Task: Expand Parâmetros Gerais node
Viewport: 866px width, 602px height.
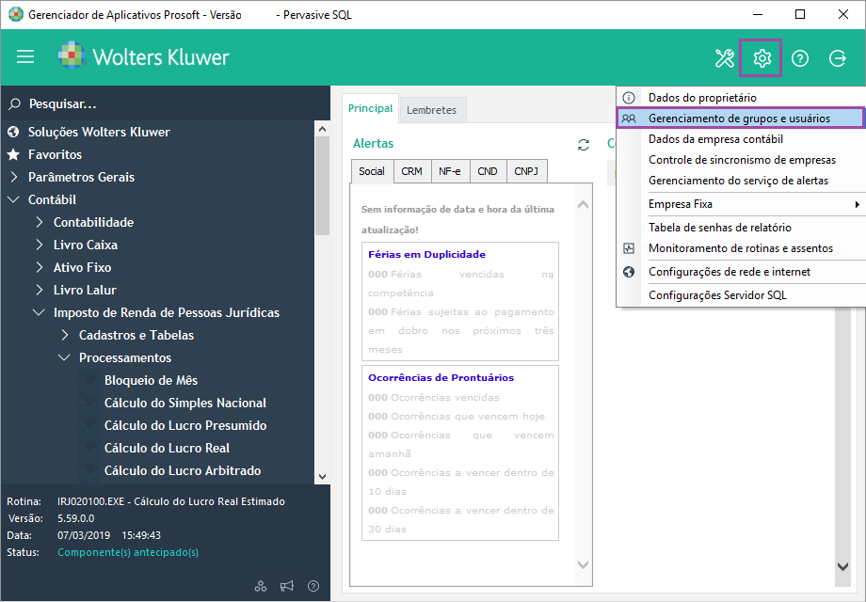Action: click(14, 177)
